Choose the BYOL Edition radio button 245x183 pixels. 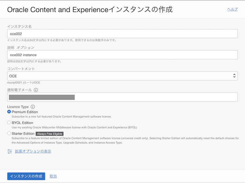click(9, 123)
